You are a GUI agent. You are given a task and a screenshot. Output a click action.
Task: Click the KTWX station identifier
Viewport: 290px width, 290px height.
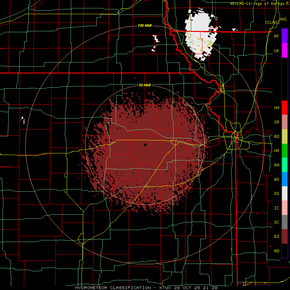coord(165,288)
